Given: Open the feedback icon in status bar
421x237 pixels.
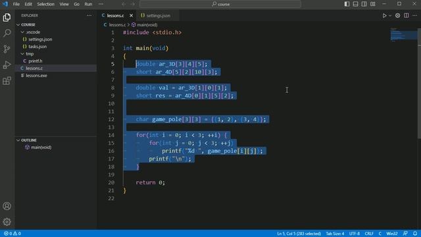Looking at the screenshot, I should (405, 234).
